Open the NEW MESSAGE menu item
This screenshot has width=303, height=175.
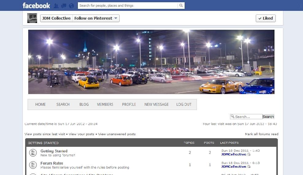pyautogui.click(x=156, y=105)
